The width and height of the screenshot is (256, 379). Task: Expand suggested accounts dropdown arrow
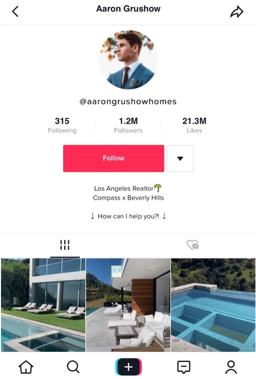[x=180, y=158]
